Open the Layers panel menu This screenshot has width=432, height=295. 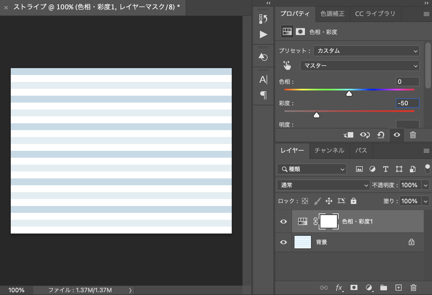coord(426,151)
